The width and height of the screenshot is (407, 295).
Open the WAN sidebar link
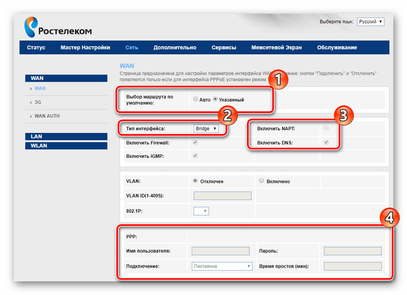pyautogui.click(x=40, y=88)
